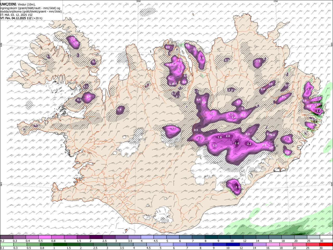Click the 20W longitude label
333x250 pixels.
(x=138, y=1)
